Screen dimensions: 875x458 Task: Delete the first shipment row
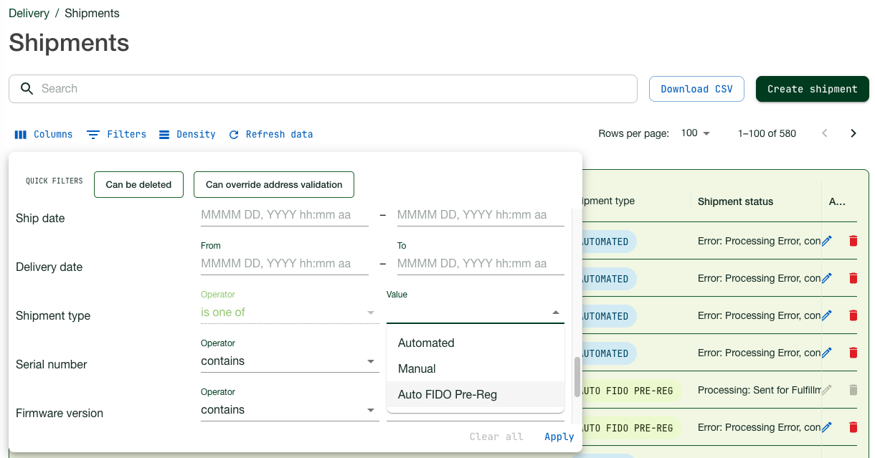coord(853,242)
